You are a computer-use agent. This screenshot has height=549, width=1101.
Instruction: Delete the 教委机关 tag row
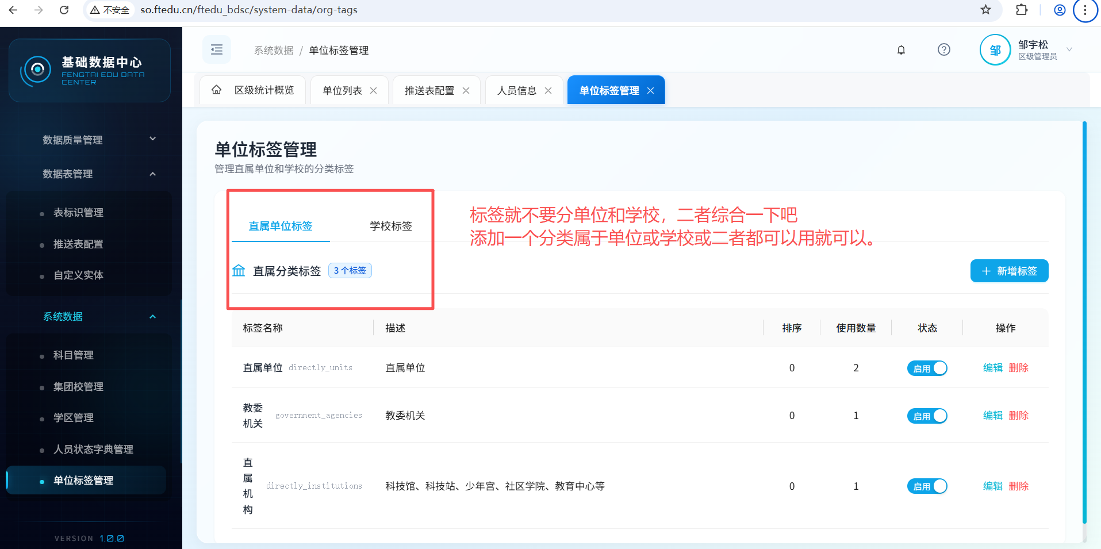(1018, 416)
